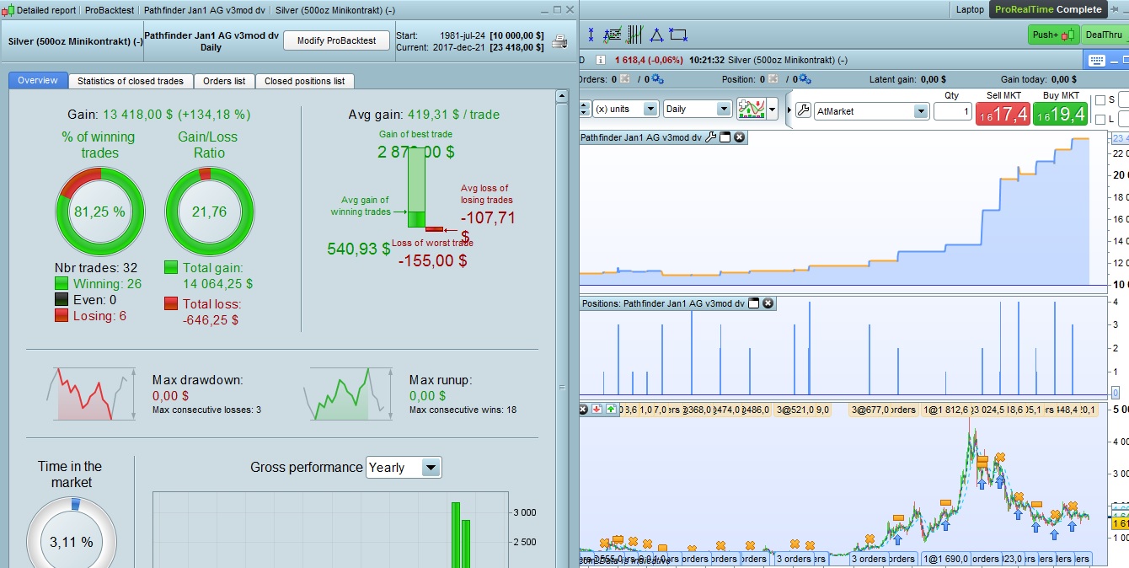Expand the trading panel arrow
1129x568 pixels.
789,110
